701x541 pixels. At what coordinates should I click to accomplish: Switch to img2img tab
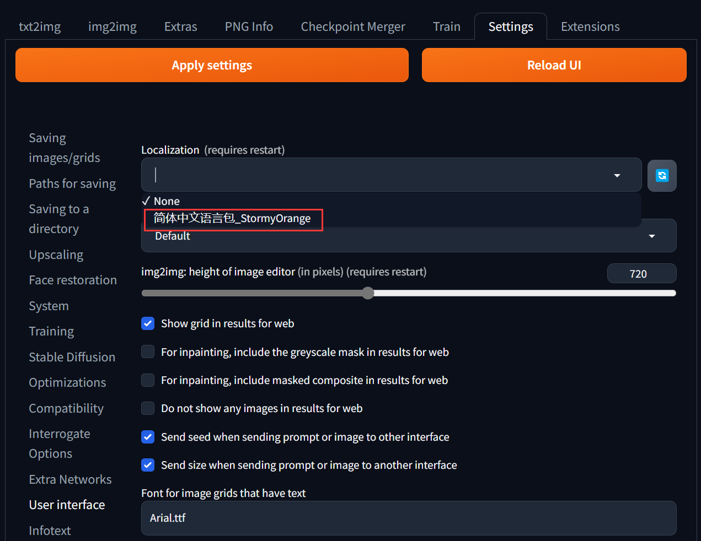pos(113,26)
